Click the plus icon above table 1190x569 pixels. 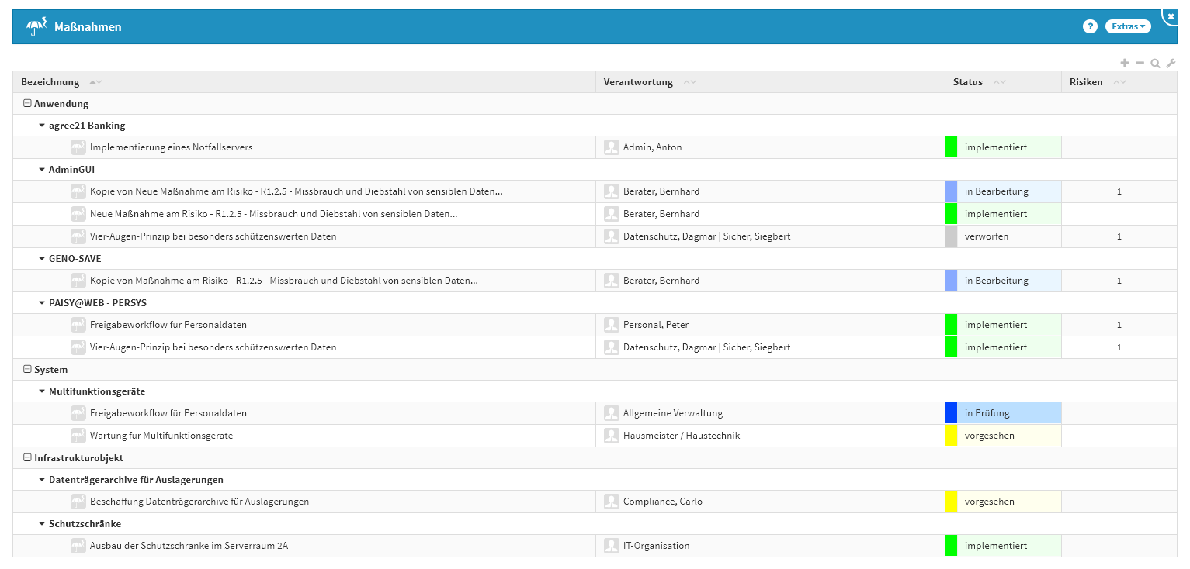pos(1125,63)
